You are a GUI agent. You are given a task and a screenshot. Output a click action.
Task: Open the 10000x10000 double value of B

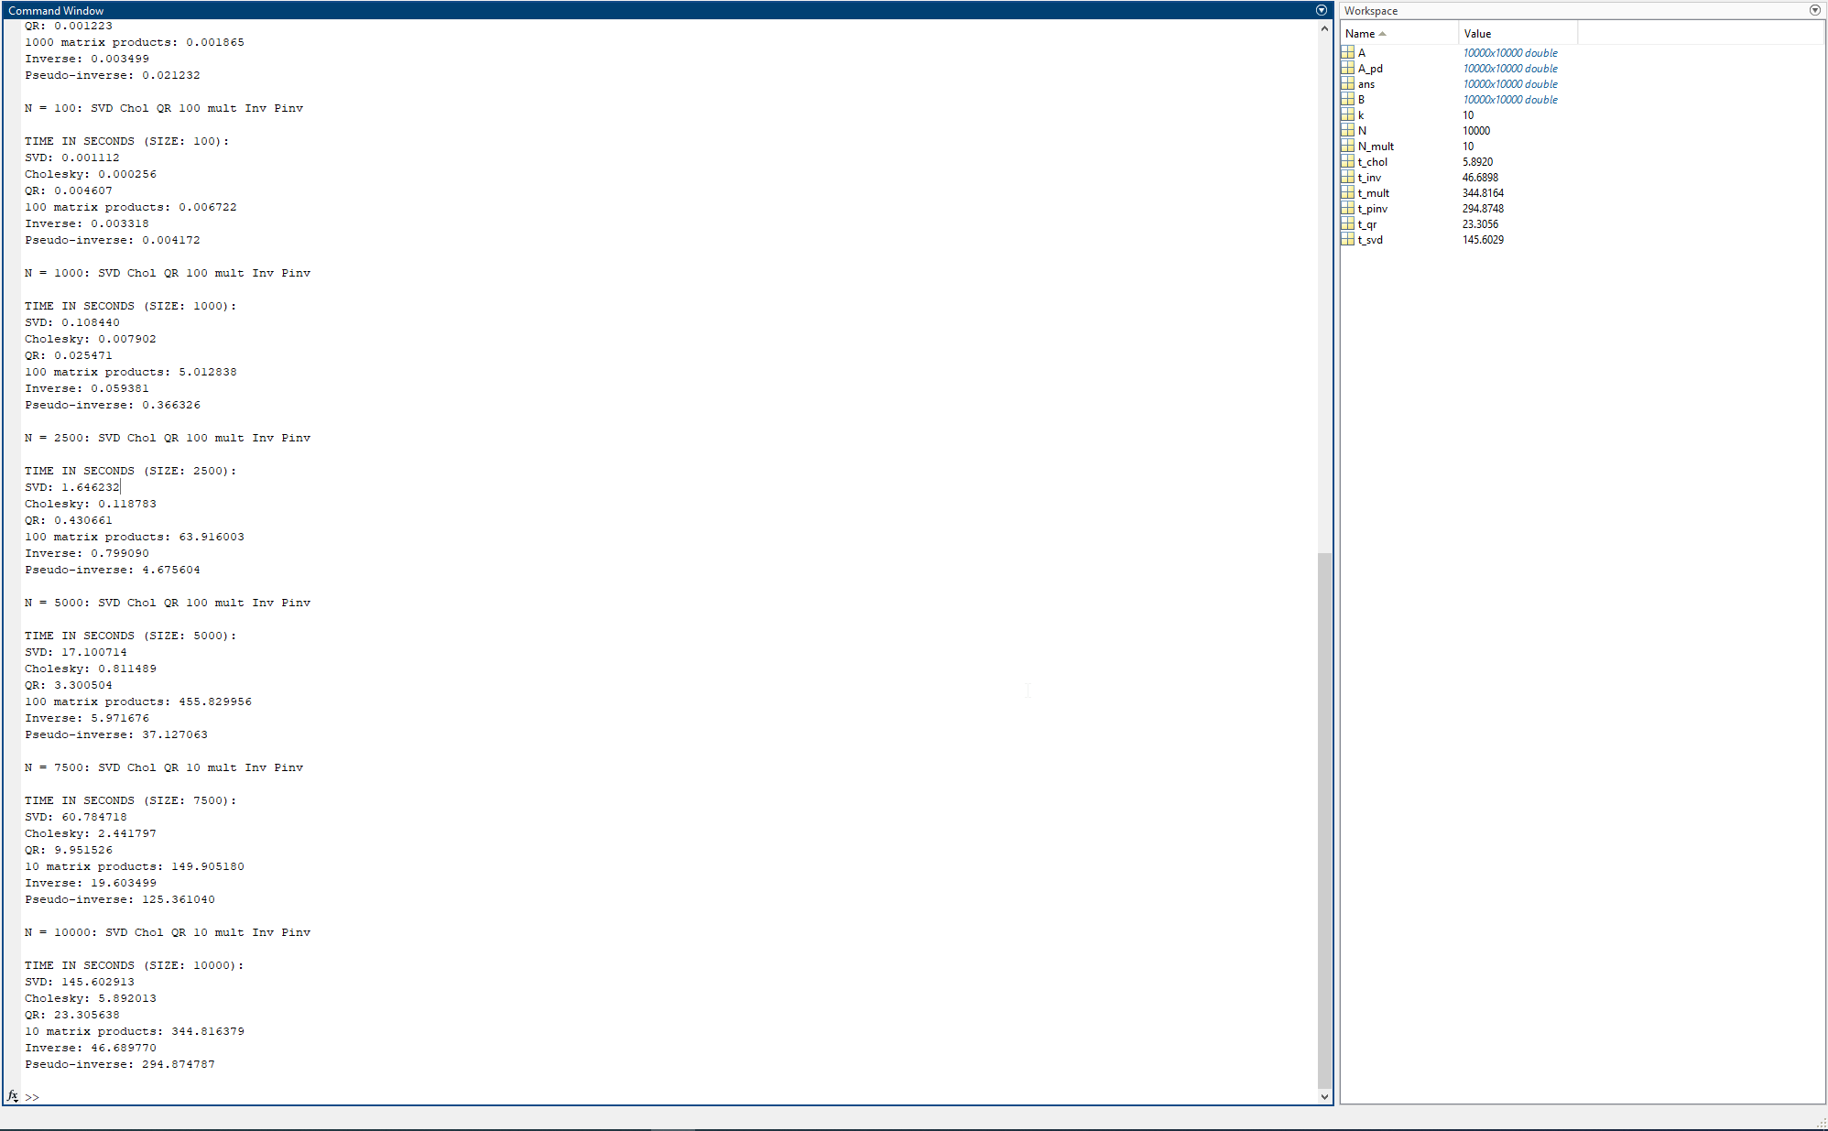[x=1509, y=100]
